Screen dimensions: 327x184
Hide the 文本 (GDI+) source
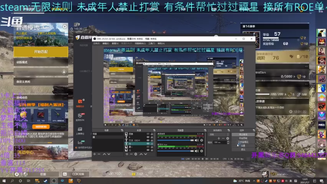[148, 141]
